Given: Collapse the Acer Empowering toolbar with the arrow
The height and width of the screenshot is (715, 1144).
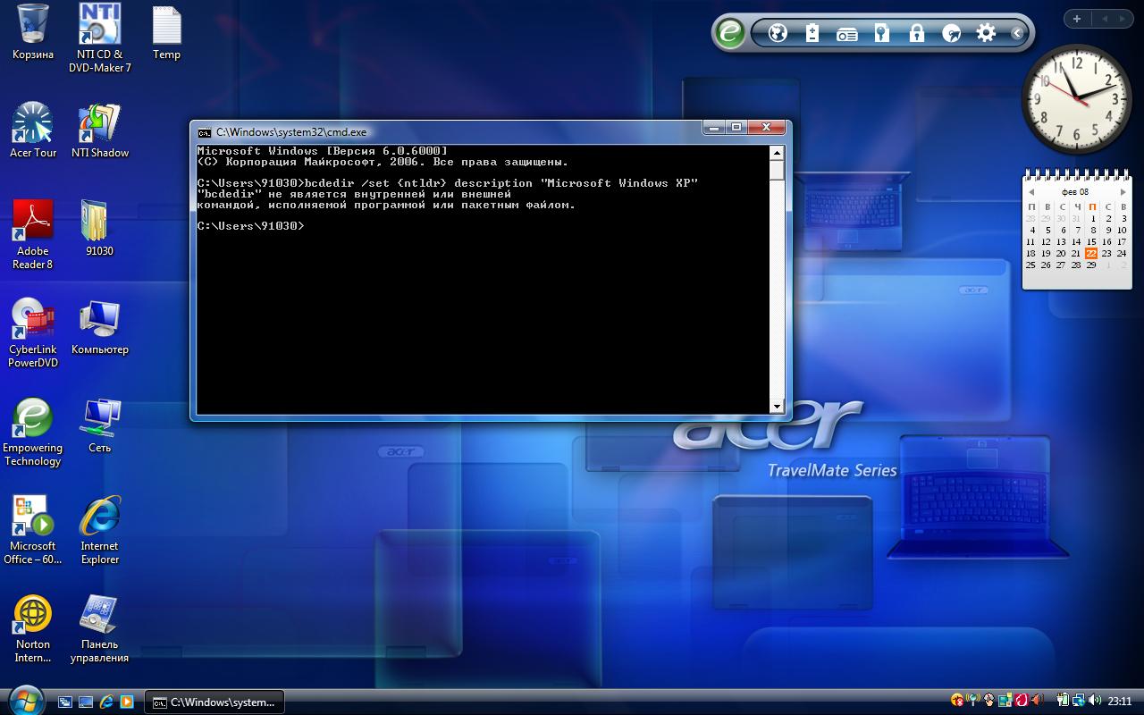Looking at the screenshot, I should point(1017,34).
